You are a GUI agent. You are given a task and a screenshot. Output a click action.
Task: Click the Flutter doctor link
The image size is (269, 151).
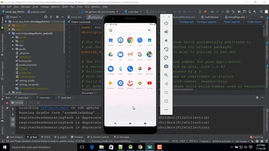(x=254, y=22)
